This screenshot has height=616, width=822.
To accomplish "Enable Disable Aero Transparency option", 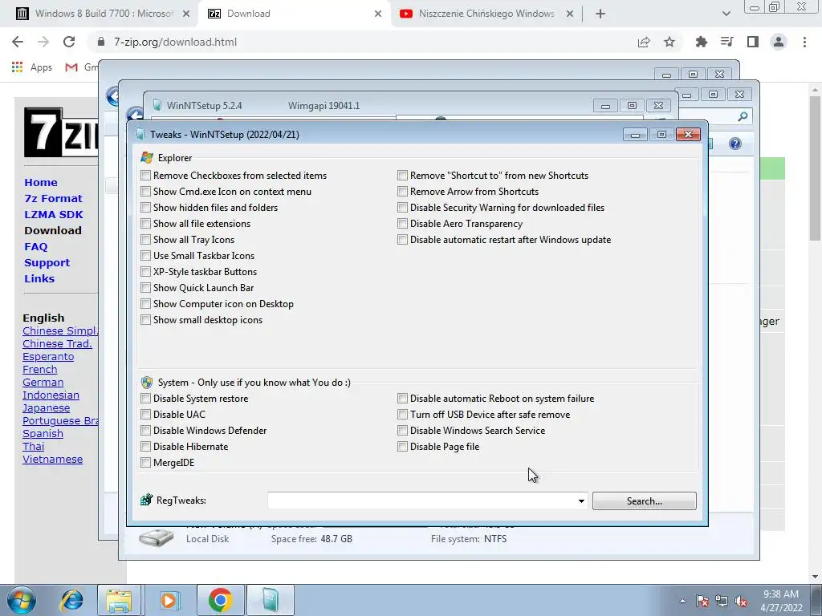I will (x=403, y=224).
